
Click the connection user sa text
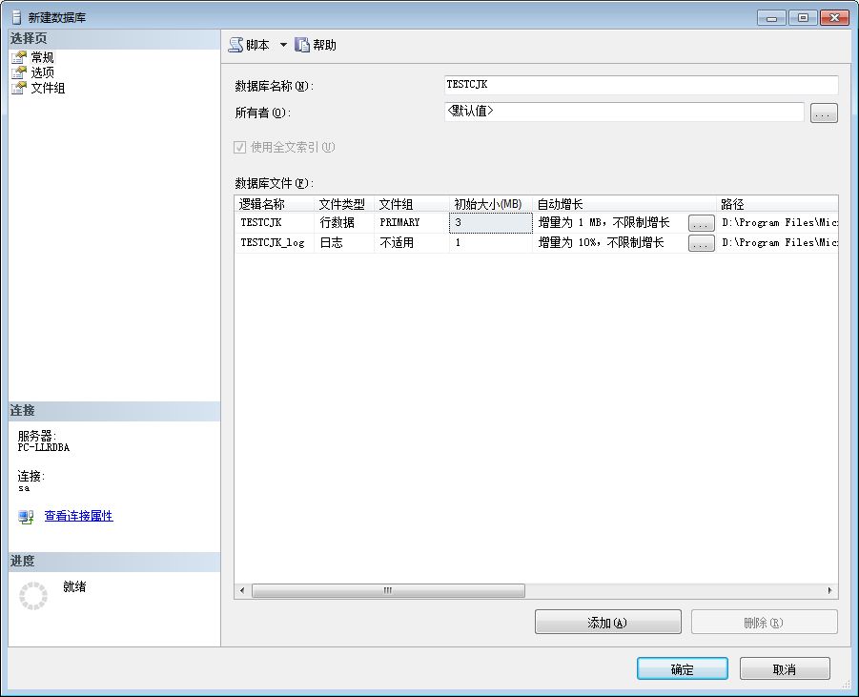(24, 487)
